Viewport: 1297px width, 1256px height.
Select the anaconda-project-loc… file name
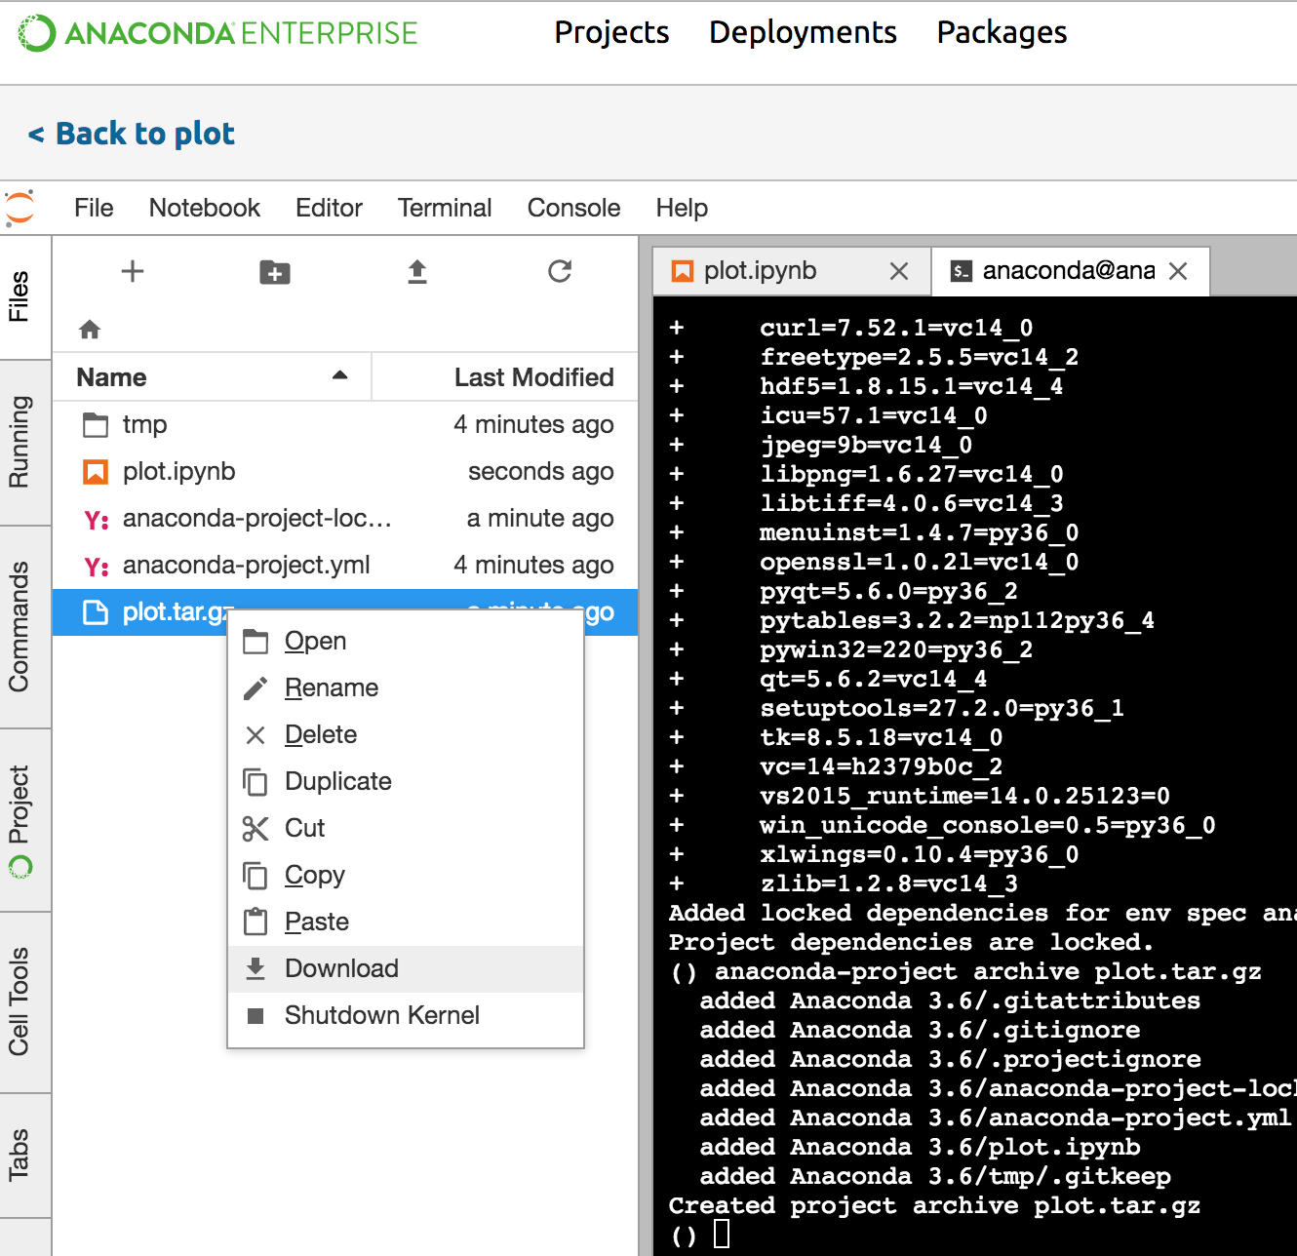(257, 519)
